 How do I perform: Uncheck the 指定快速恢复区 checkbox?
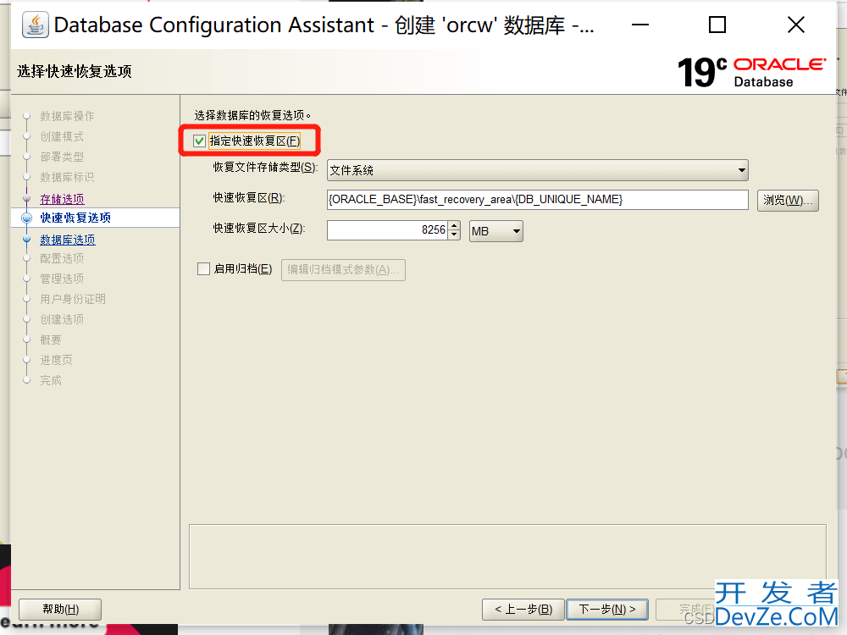pyautogui.click(x=199, y=141)
